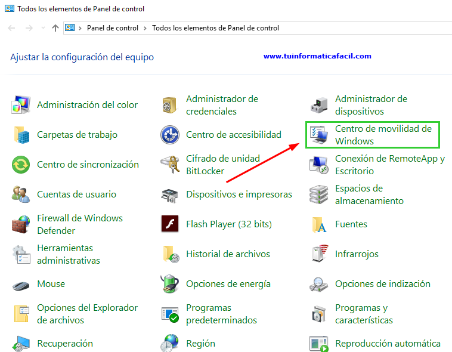The image size is (452, 352).
Task: Click the Conexión de RemoteApp y Escritorio icon
Action: (319, 165)
